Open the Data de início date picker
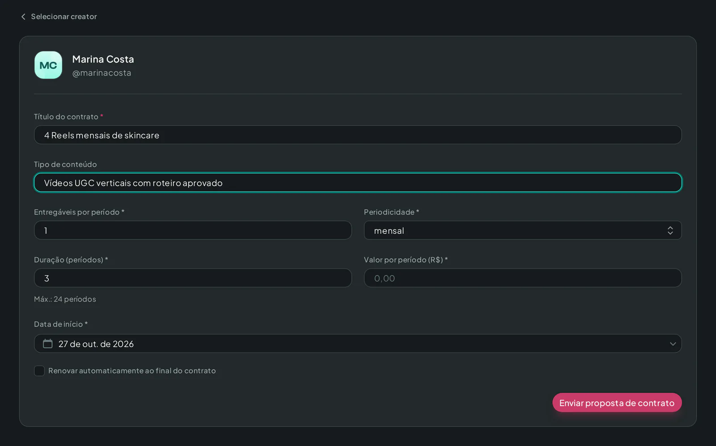The height and width of the screenshot is (446, 716). click(x=358, y=344)
